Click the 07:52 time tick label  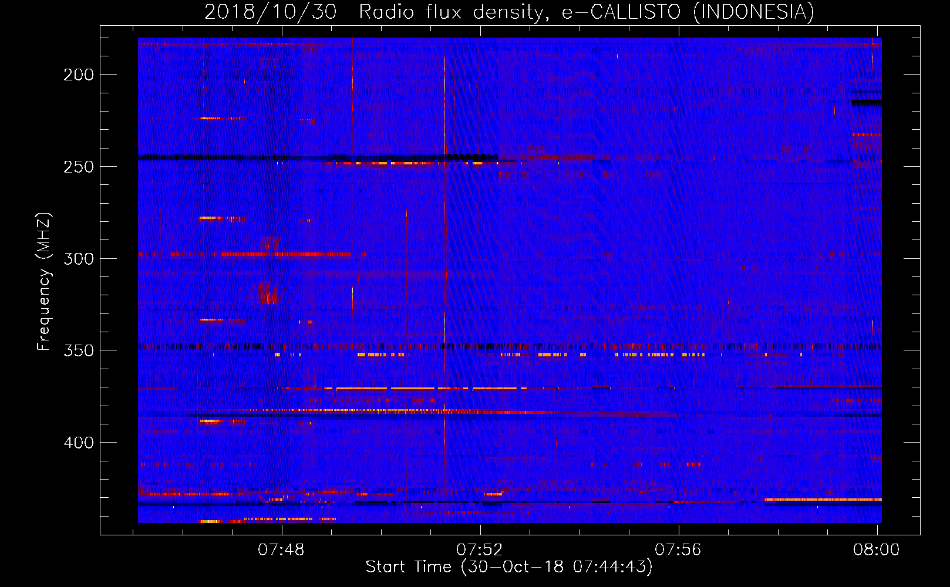(480, 549)
